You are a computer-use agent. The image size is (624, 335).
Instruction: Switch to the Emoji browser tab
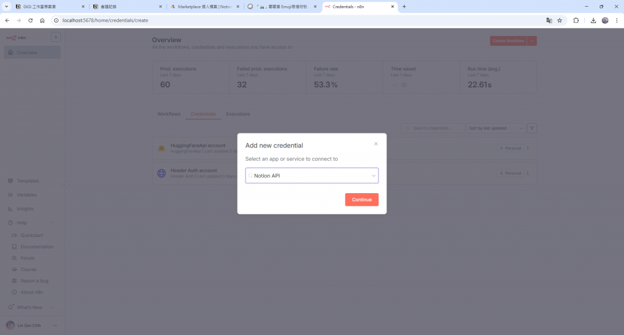coord(282,6)
